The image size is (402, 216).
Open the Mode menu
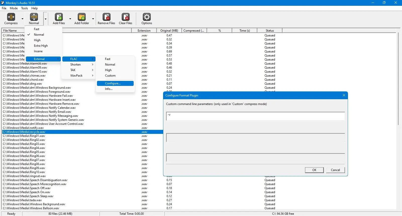click(x=14, y=8)
